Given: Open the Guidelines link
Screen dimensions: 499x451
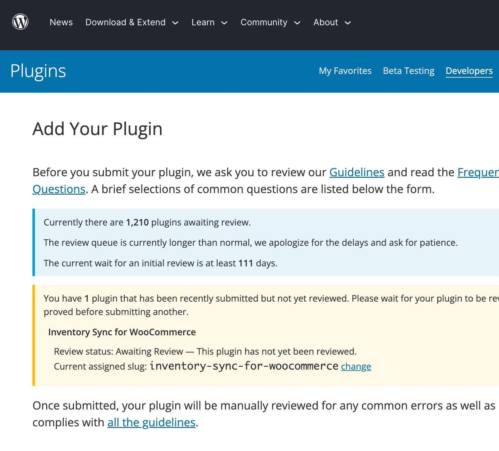Looking at the screenshot, I should click(357, 172).
